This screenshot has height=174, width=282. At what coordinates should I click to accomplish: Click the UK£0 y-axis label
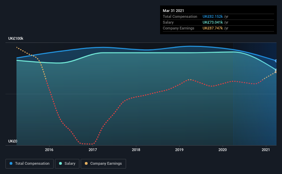coord(13,141)
